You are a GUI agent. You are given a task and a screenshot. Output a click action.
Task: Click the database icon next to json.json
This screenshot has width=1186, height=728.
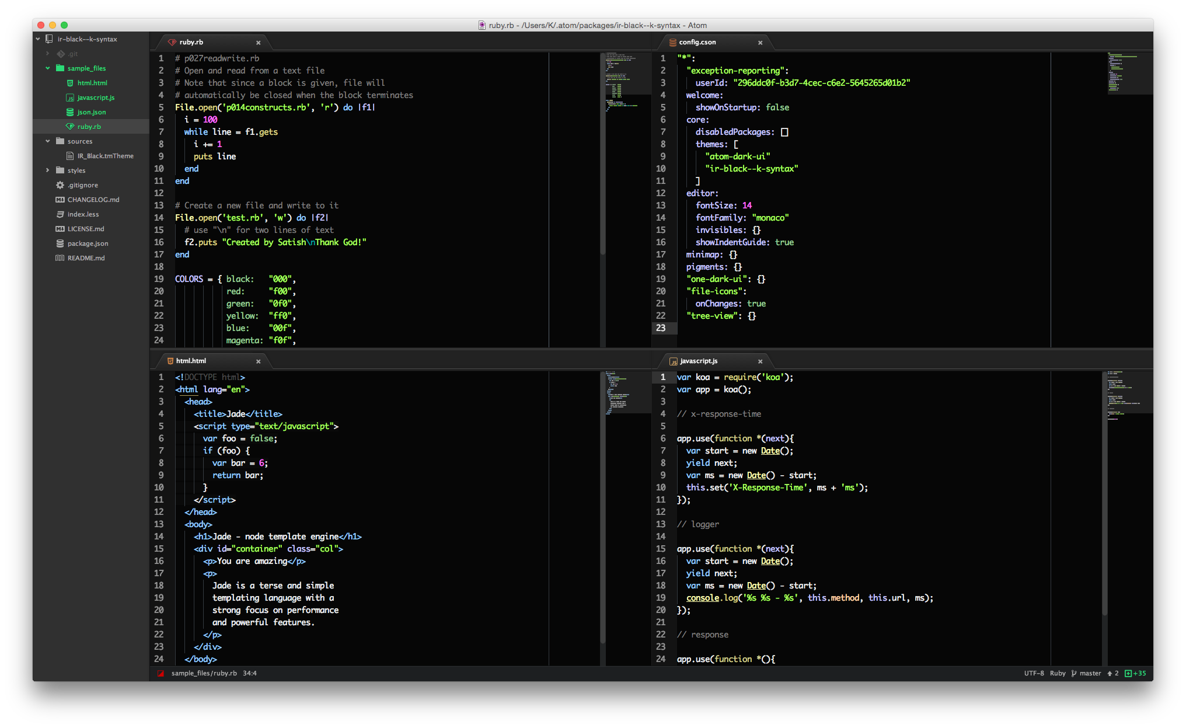[x=70, y=112]
